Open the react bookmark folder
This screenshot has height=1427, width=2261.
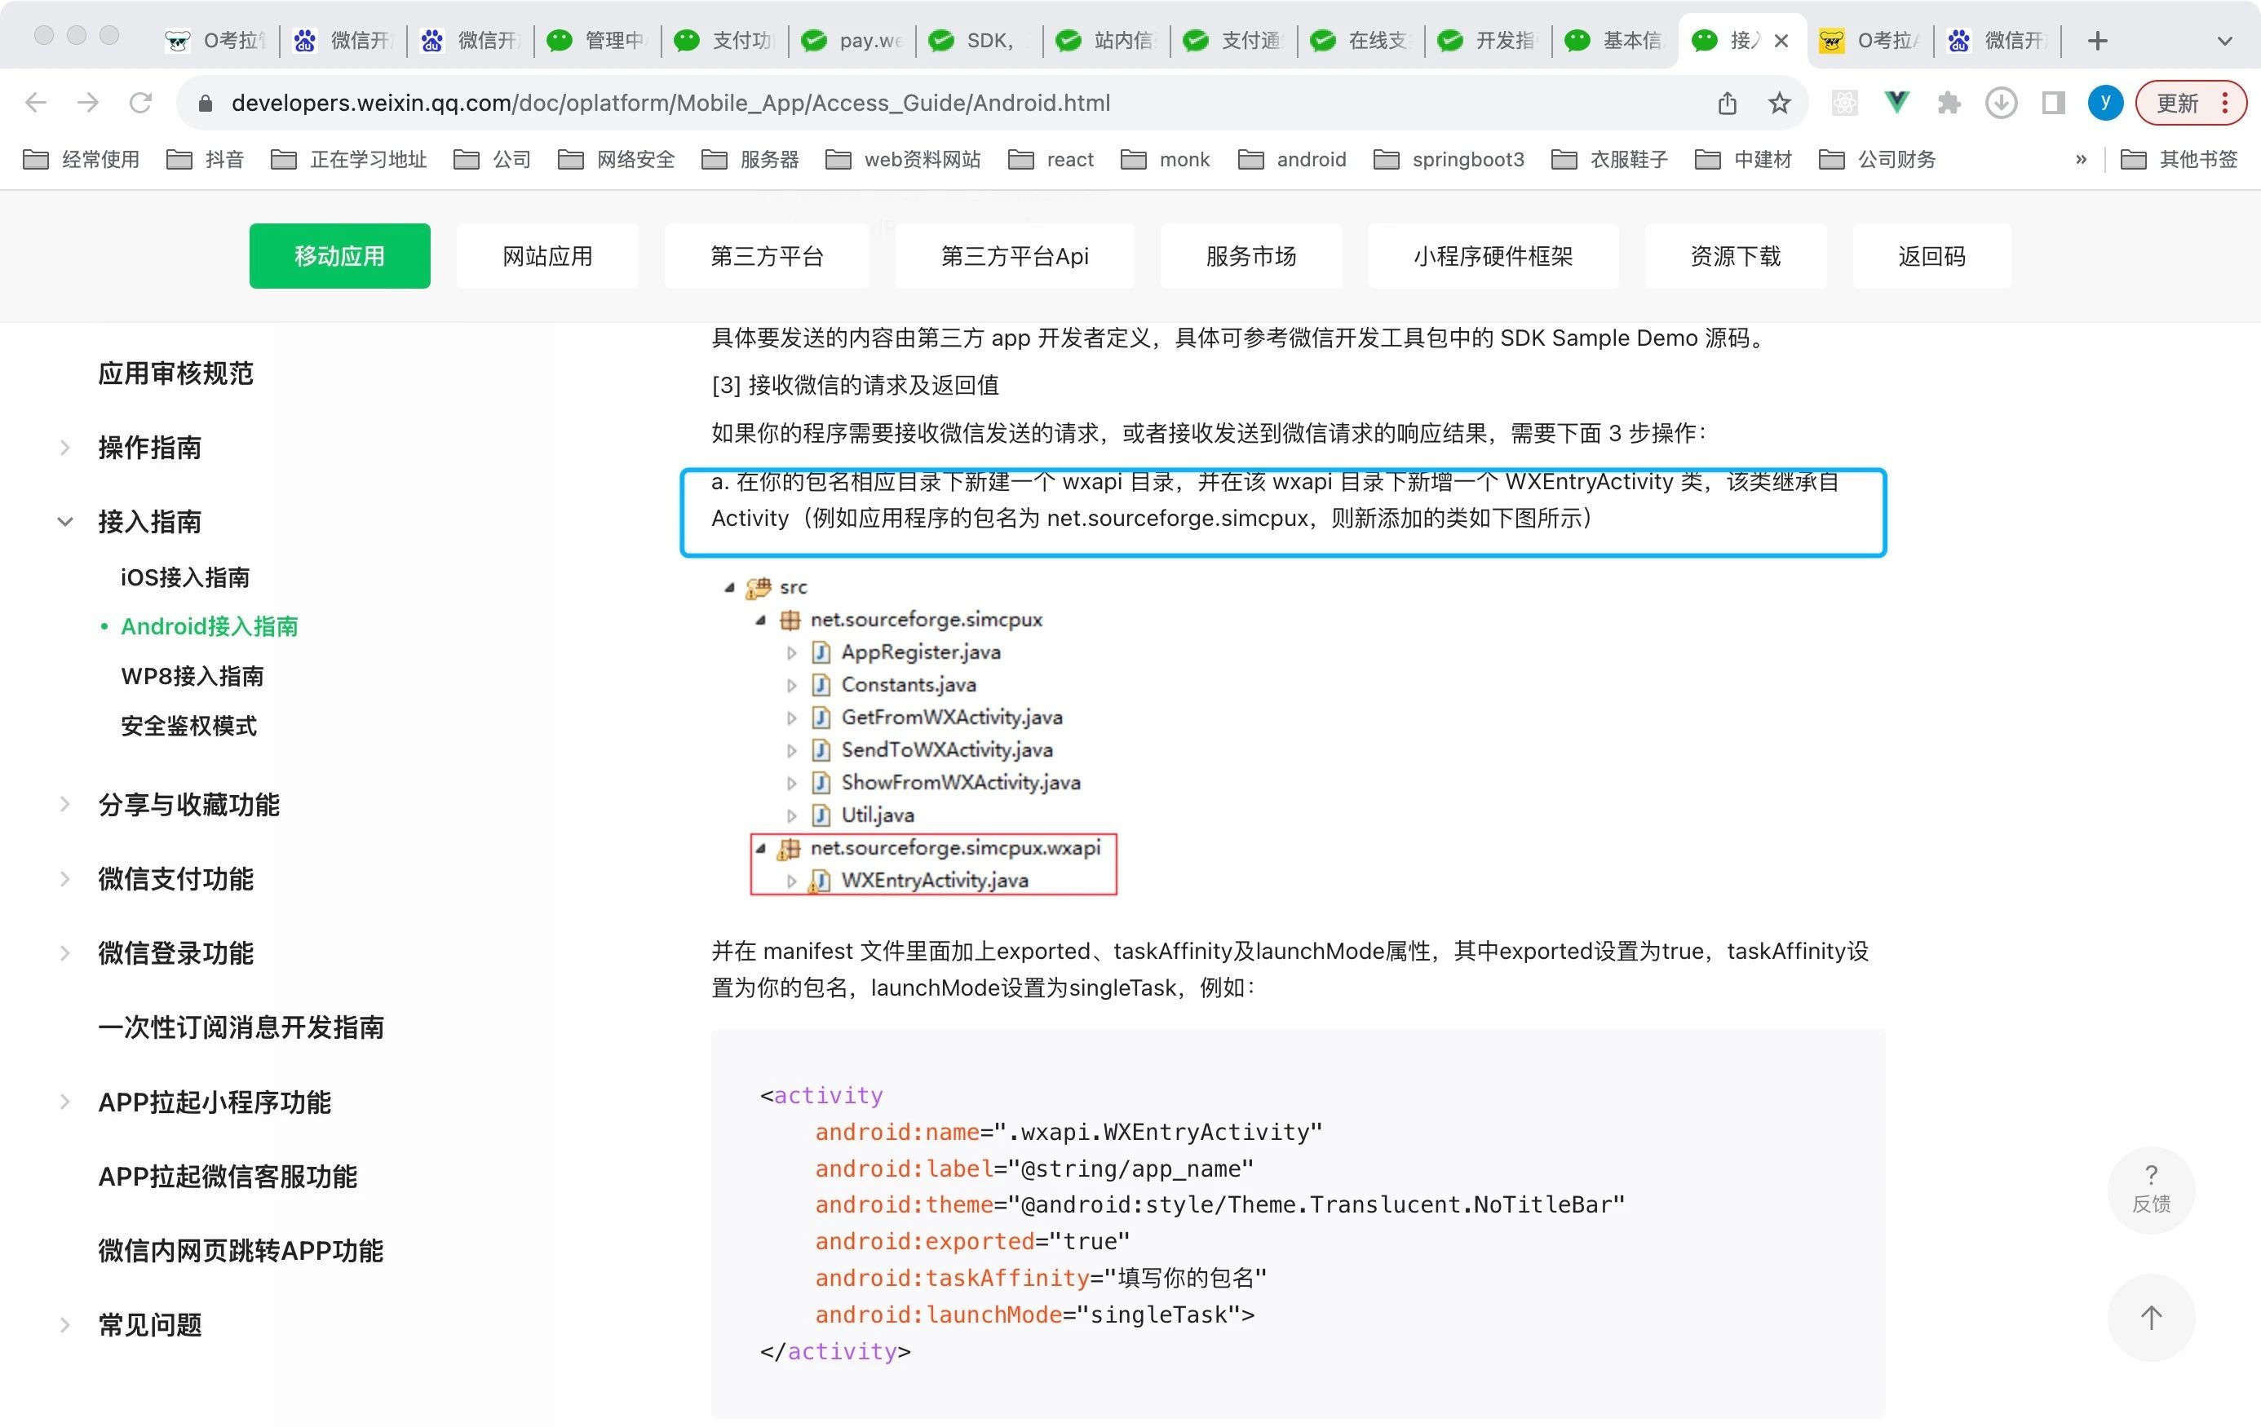1051,159
